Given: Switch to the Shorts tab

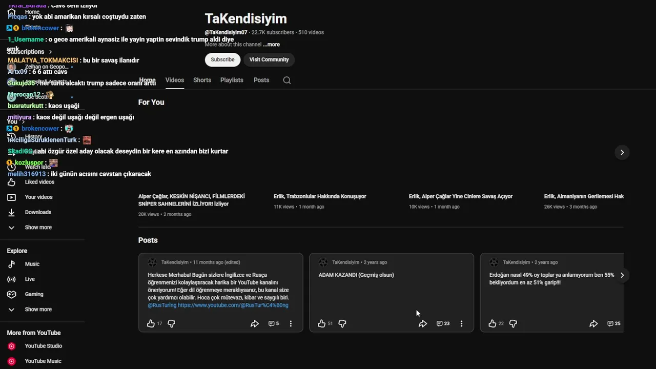Looking at the screenshot, I should click(202, 80).
